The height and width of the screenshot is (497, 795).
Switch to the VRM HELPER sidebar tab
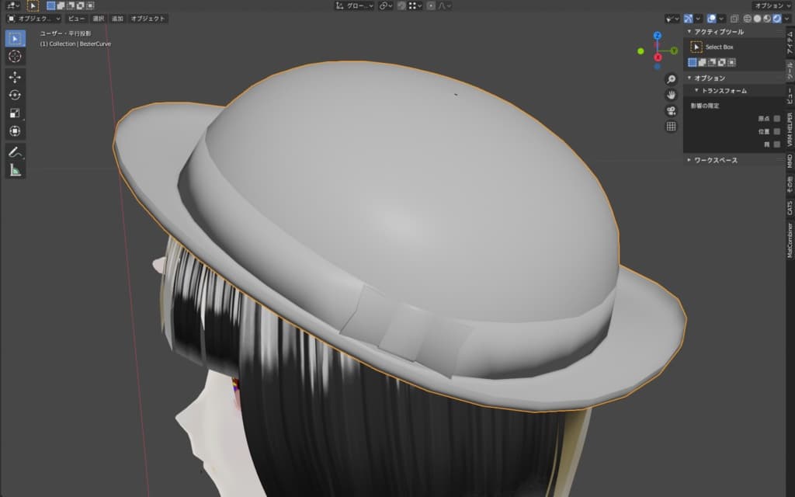click(x=790, y=130)
